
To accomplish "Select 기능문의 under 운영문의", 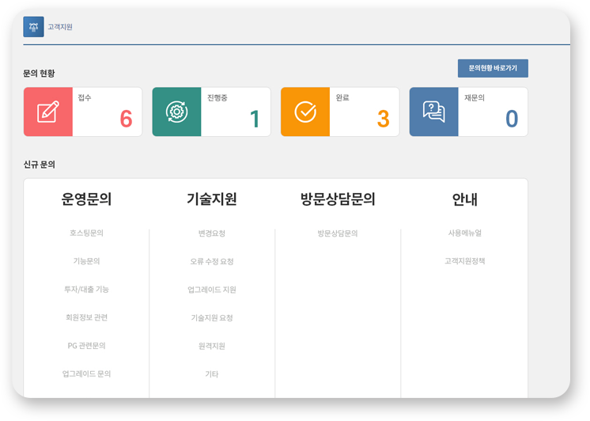I will point(86,261).
